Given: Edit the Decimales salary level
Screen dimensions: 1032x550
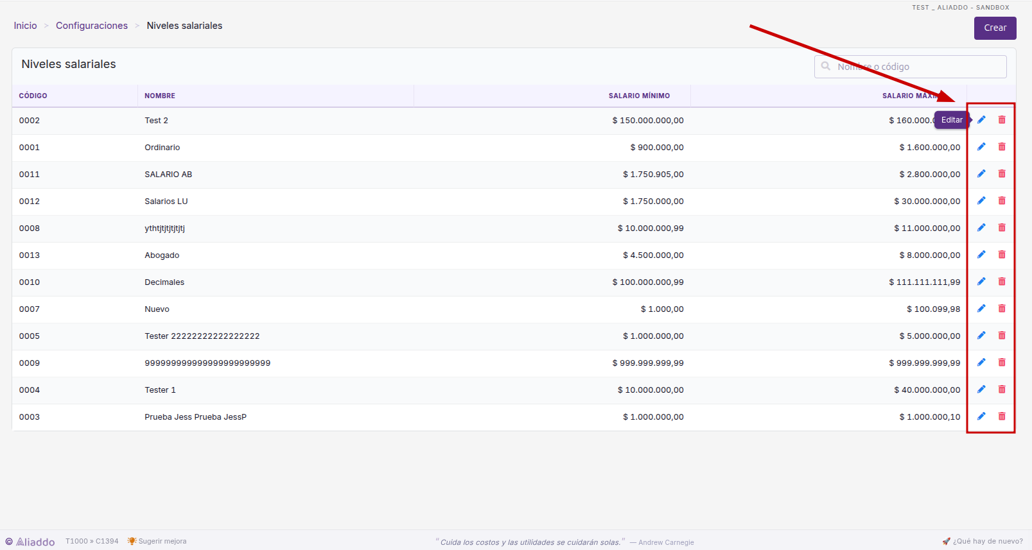Looking at the screenshot, I should click(x=981, y=282).
